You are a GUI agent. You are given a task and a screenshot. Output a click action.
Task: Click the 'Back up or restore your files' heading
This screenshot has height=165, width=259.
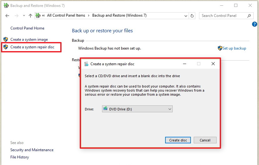pyautogui.click(x=102, y=31)
